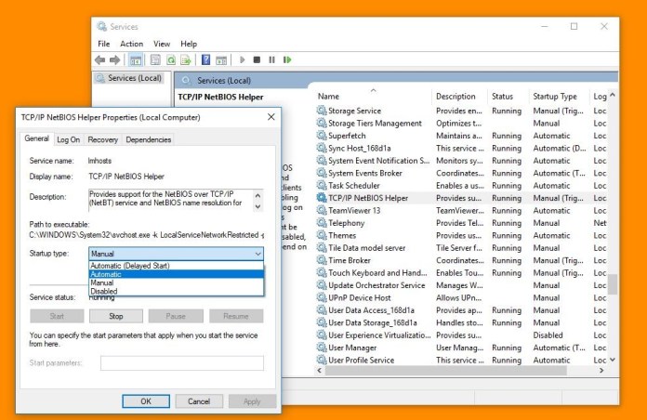Click the Start Service play icon

pos(243,60)
